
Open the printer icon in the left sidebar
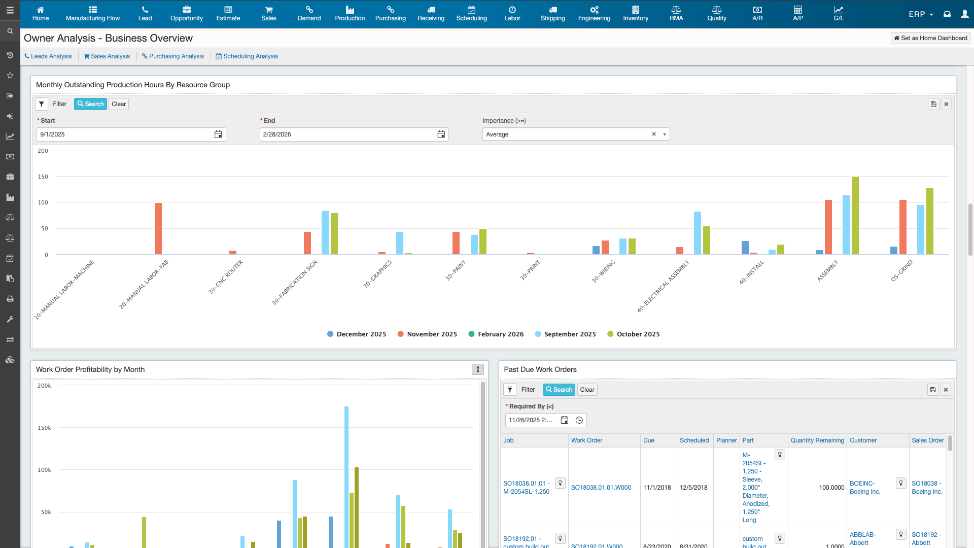(x=10, y=299)
